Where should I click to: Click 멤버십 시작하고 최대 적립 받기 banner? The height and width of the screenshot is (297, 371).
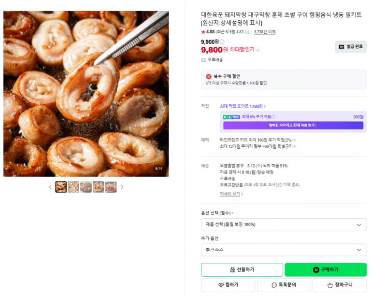click(293, 126)
